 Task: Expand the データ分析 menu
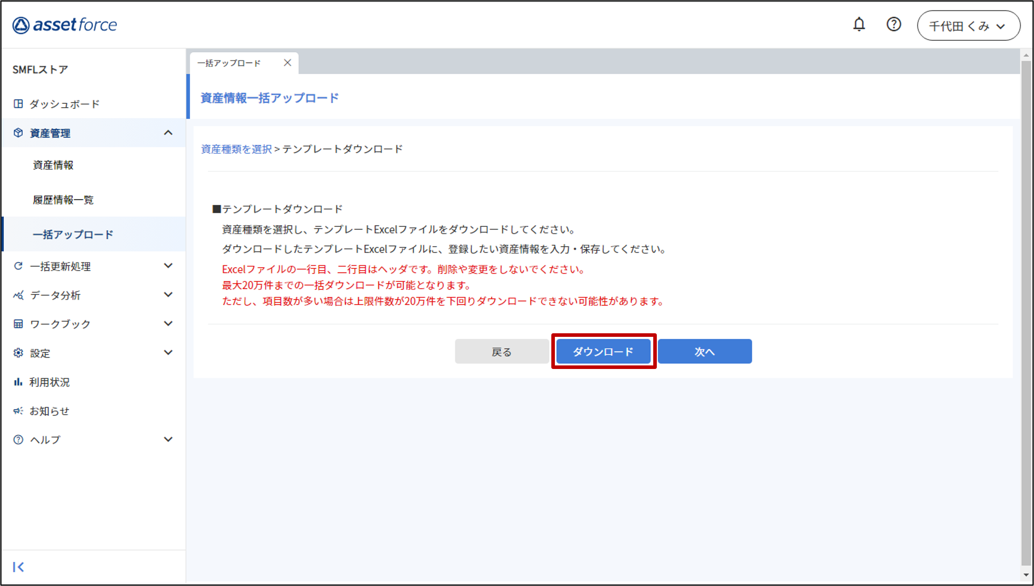point(168,295)
